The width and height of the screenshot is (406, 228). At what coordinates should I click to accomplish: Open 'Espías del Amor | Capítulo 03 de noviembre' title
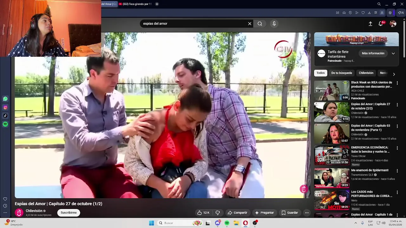[370, 128]
